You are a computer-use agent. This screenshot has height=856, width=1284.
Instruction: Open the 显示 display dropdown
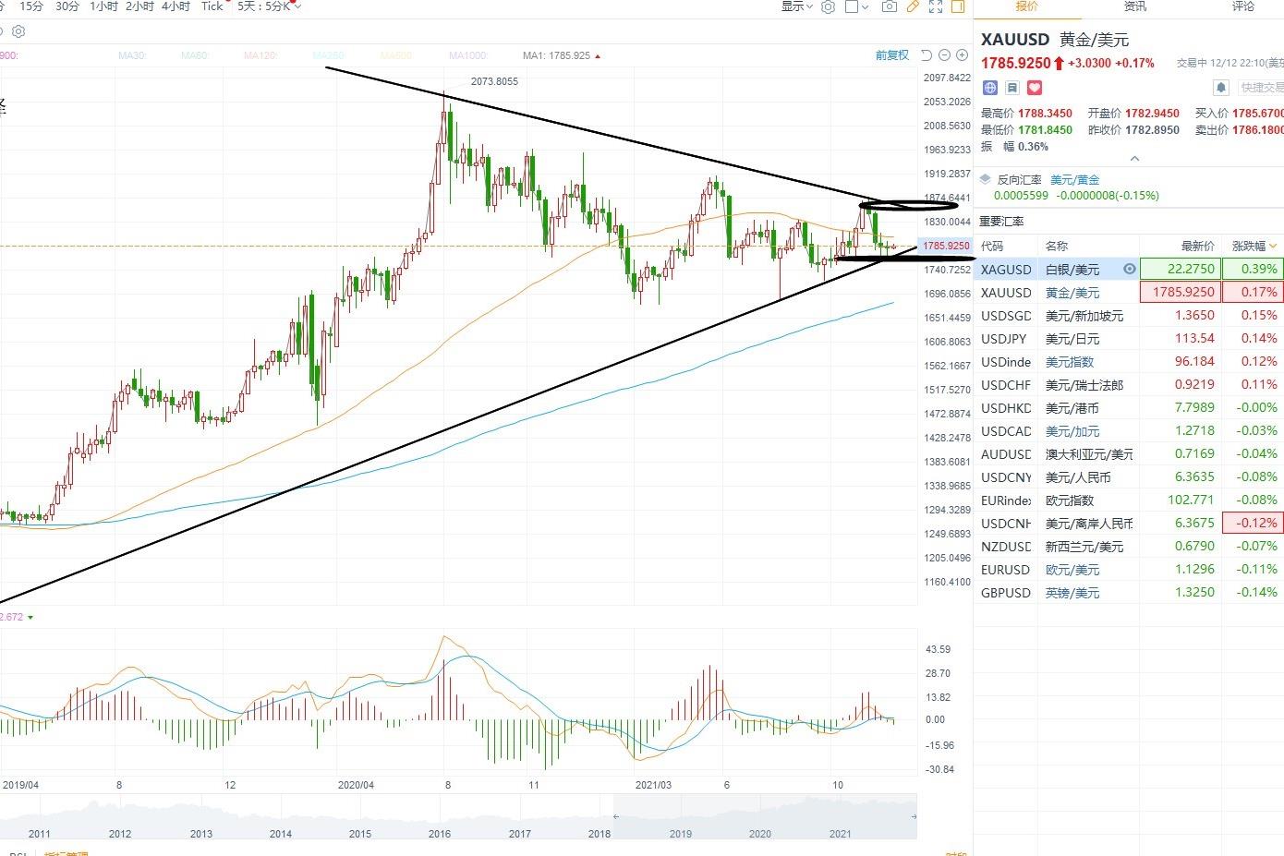click(797, 6)
